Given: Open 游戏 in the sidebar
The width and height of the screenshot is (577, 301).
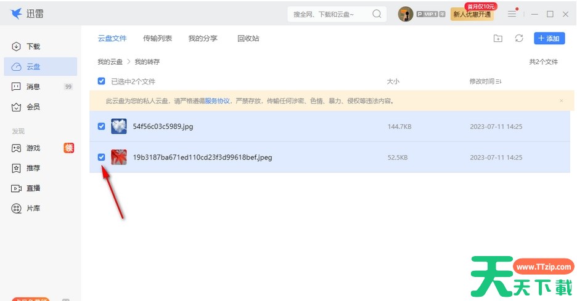Looking at the screenshot, I should 33,148.
